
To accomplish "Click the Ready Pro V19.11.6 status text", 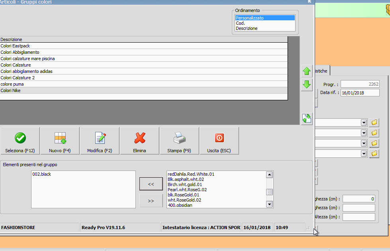I will (x=120, y=227).
